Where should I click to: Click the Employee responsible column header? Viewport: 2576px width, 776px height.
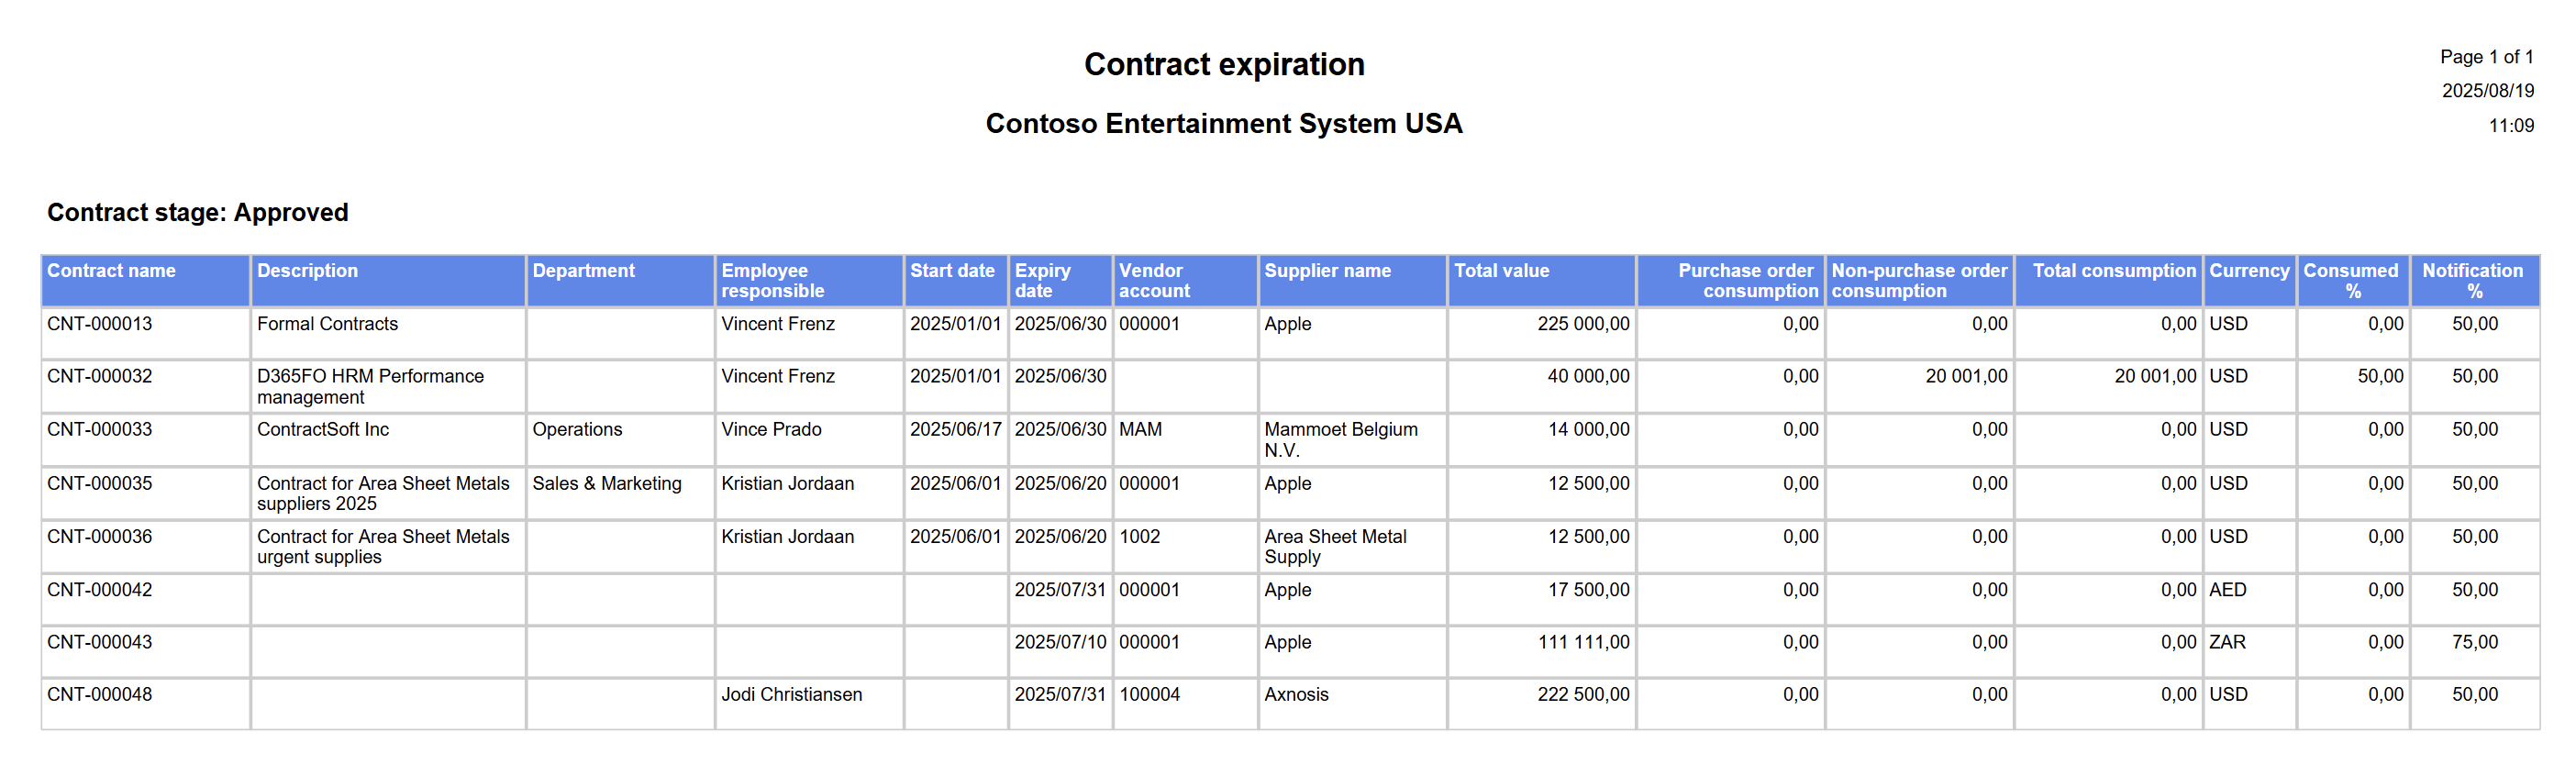[772, 281]
